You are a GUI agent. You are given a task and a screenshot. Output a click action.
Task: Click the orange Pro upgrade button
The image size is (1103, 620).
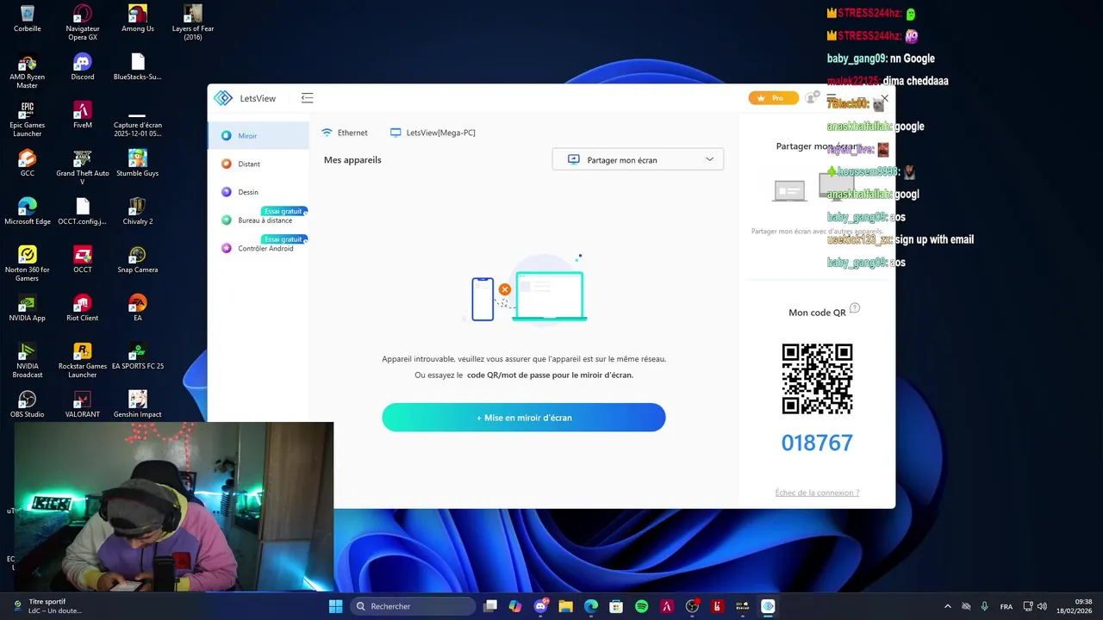click(773, 98)
